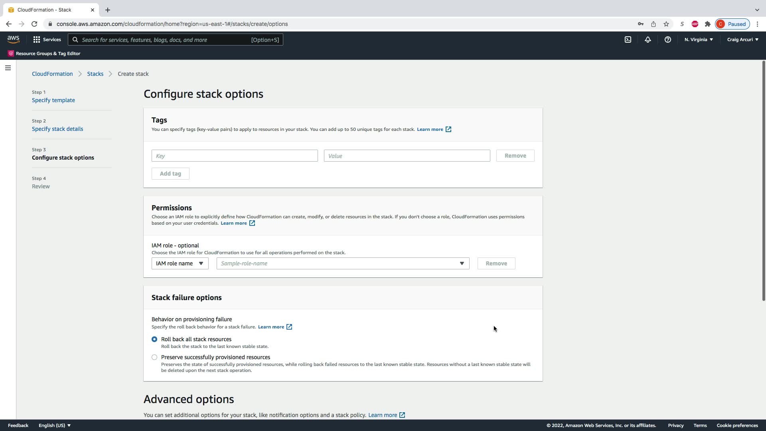Open the IAM role name dropdown
Screen dimensions: 766x431
[x=180, y=263]
